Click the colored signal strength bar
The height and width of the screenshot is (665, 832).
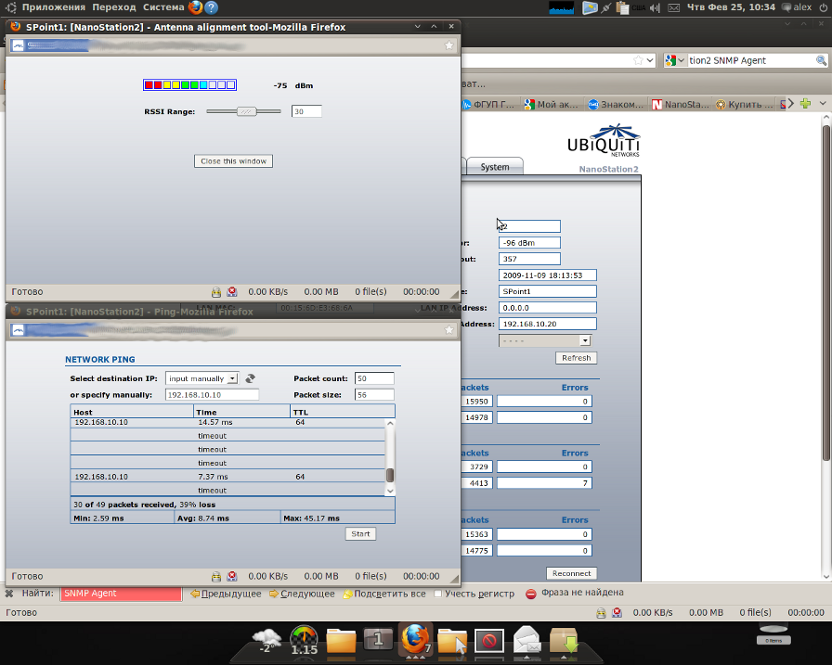[x=190, y=84]
